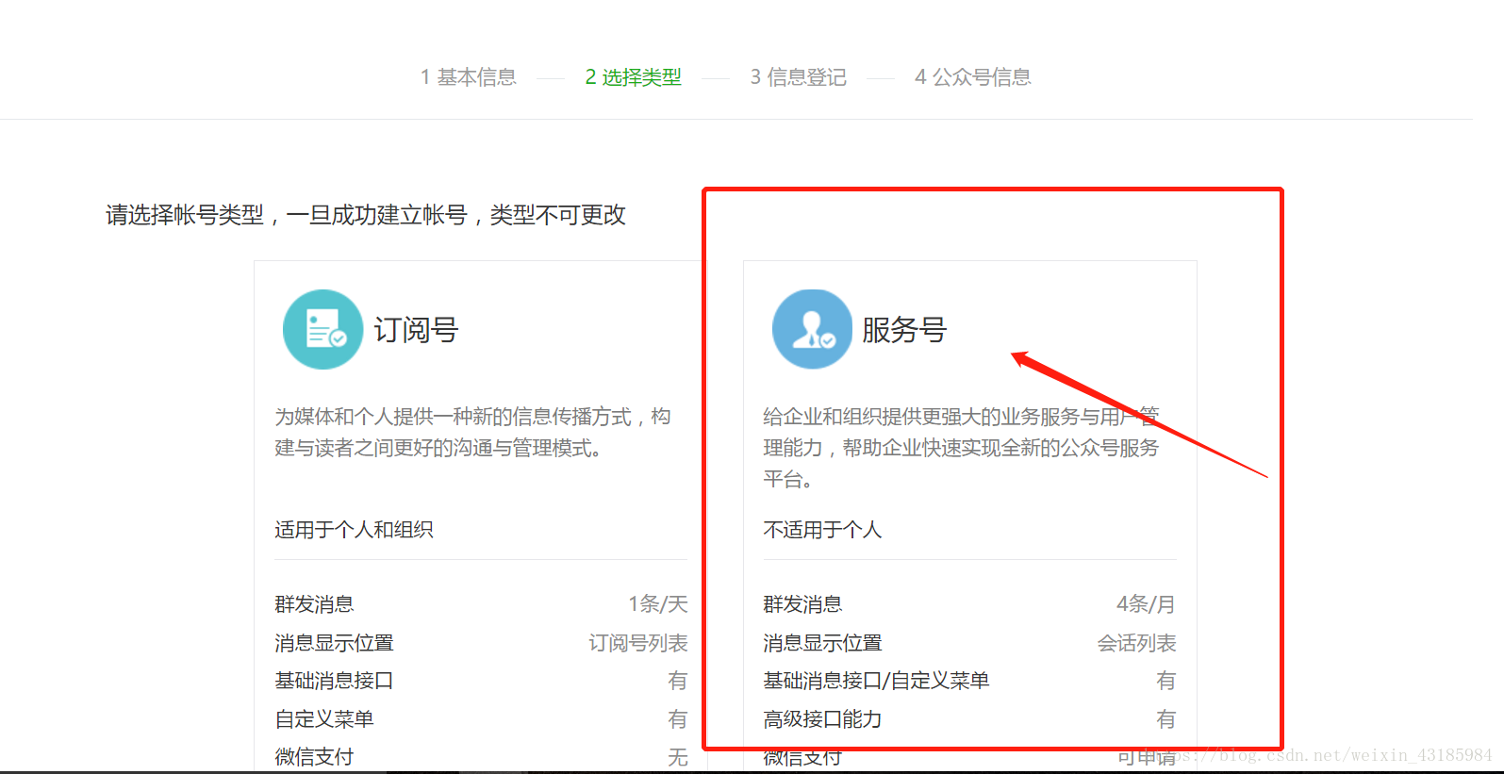Click 不适用于个人 label in service card
This screenshot has width=1504, height=774.
[x=822, y=530]
